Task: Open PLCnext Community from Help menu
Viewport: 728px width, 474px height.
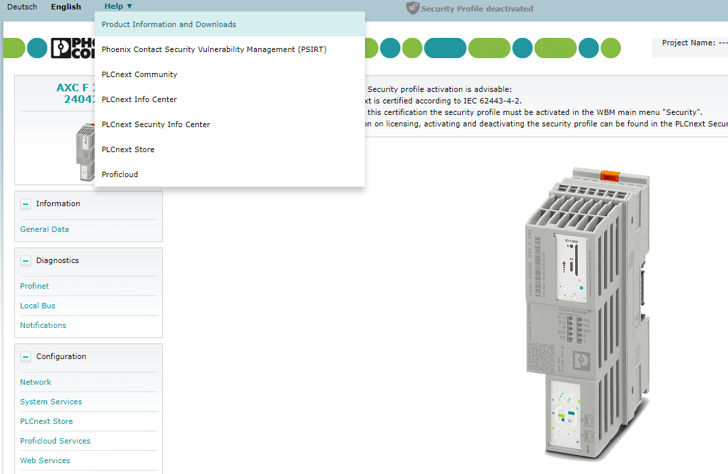Action: 229,74
